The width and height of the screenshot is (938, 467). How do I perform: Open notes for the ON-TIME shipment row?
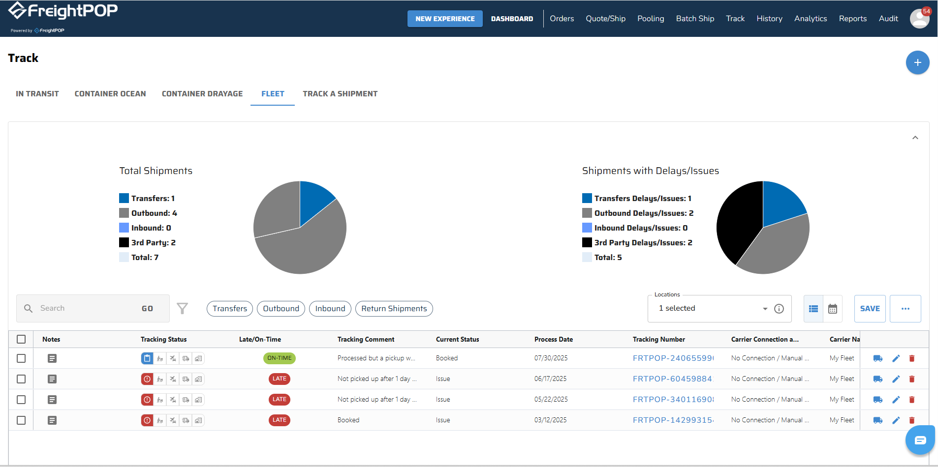52,358
